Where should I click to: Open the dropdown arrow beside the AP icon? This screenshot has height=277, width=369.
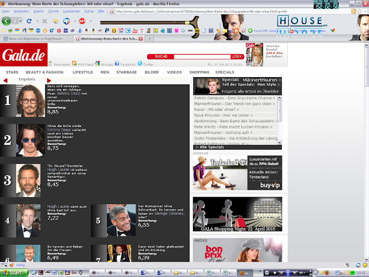[75, 21]
